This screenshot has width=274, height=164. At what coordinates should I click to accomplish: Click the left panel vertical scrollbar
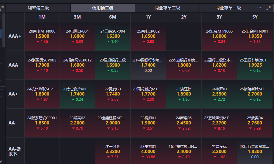coord(4,30)
